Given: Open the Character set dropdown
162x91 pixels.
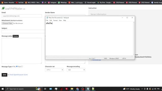Looking at the screenshot, I should point(54,70).
